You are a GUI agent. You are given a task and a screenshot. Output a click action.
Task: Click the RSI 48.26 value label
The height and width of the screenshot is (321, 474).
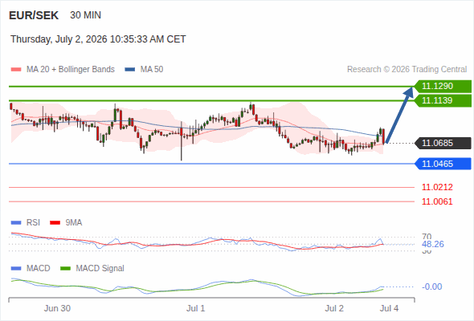(x=433, y=244)
